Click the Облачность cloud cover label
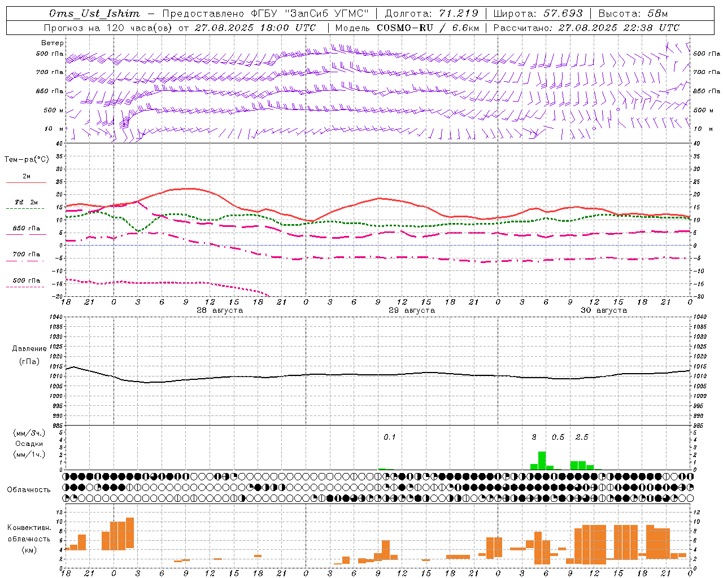 tap(29, 490)
